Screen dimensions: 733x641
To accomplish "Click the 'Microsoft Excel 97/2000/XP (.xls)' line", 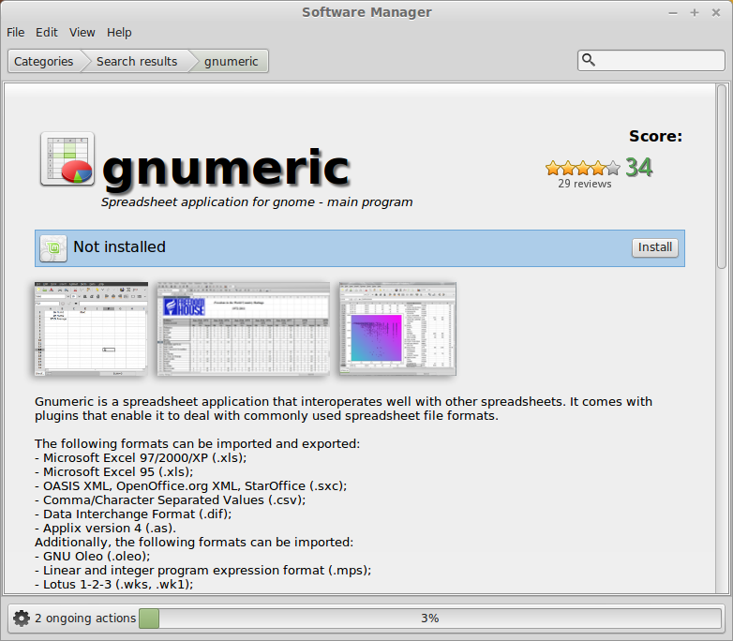I will 141,457.
